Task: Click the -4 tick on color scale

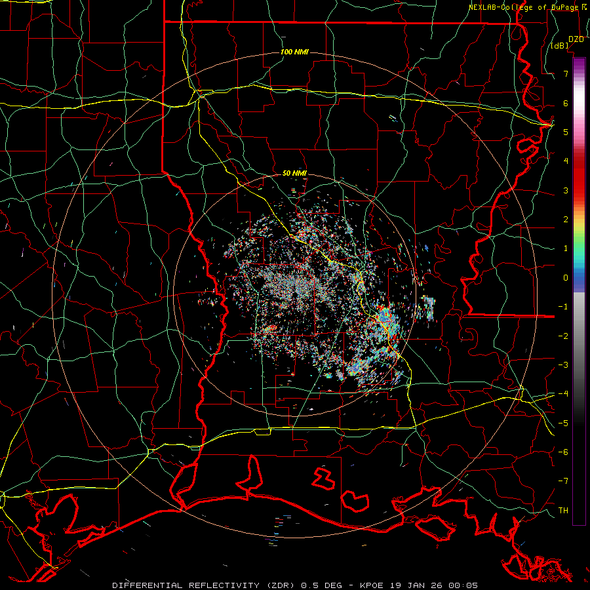Action: (x=563, y=394)
